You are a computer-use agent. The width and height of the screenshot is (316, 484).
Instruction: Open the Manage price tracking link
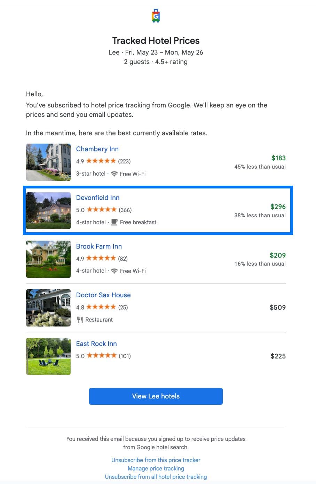[x=156, y=468]
